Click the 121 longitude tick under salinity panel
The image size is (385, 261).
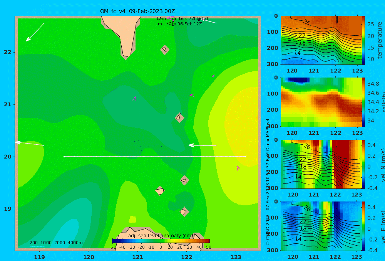tap(314, 133)
